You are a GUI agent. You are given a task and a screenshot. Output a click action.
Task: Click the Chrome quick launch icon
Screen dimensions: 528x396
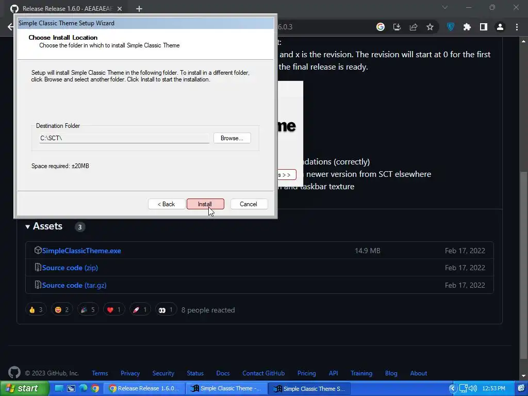[x=95, y=388]
